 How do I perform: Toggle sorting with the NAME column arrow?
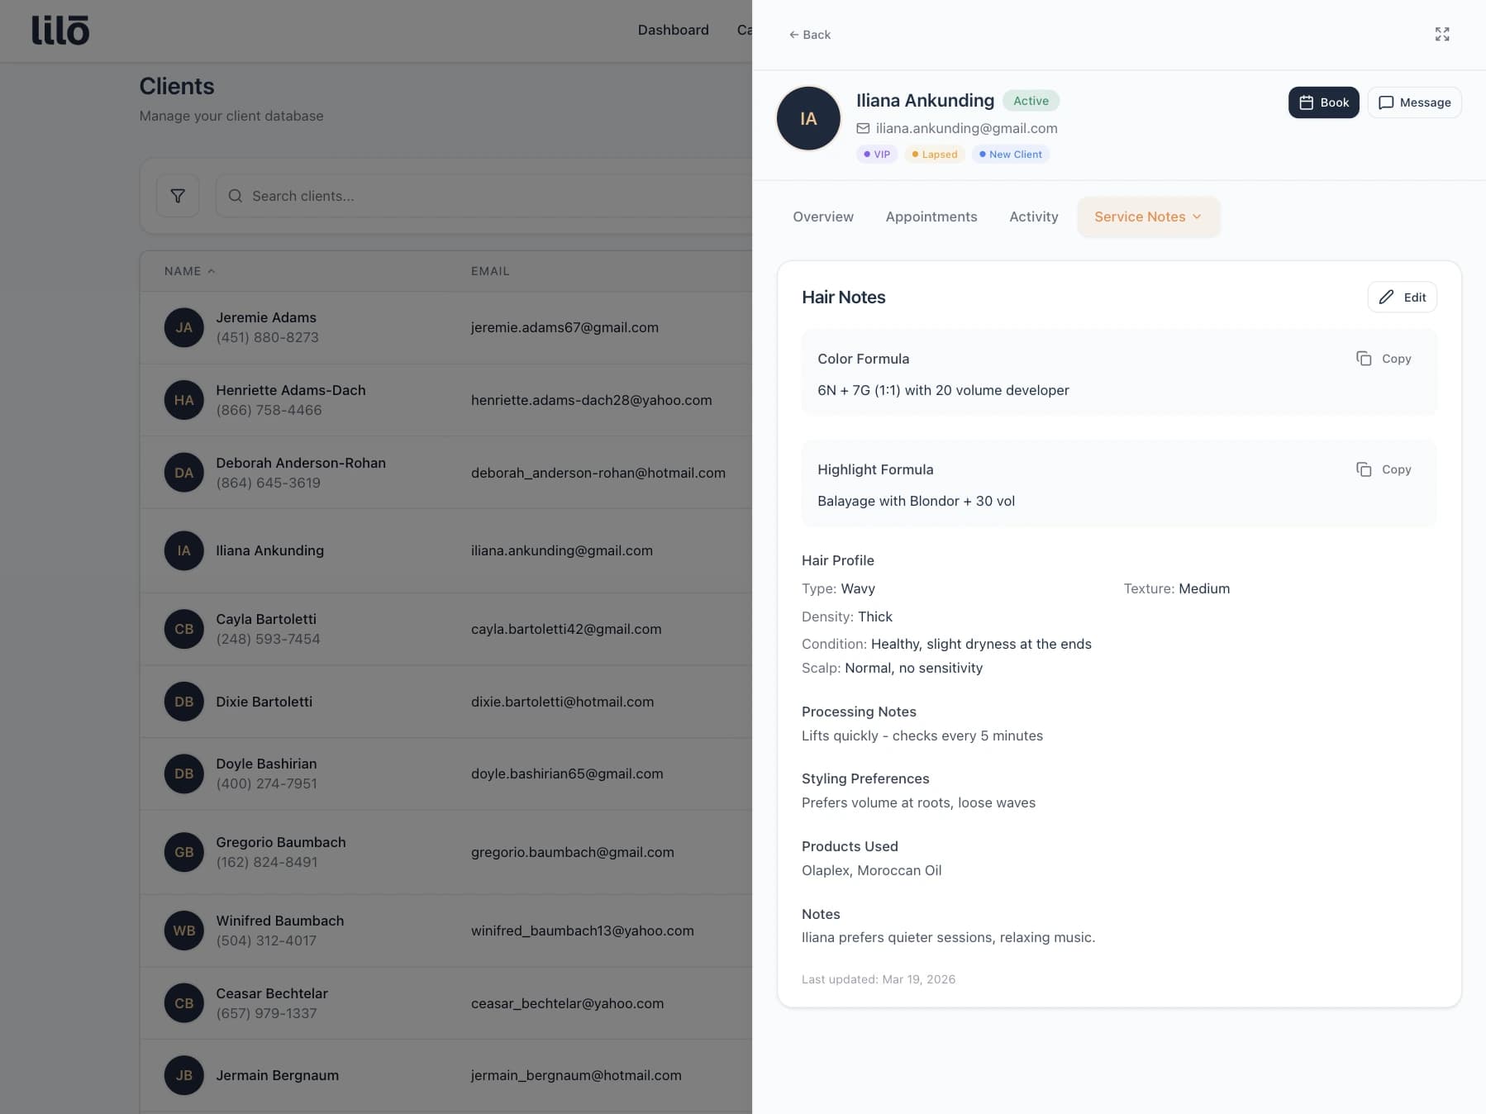(x=212, y=270)
